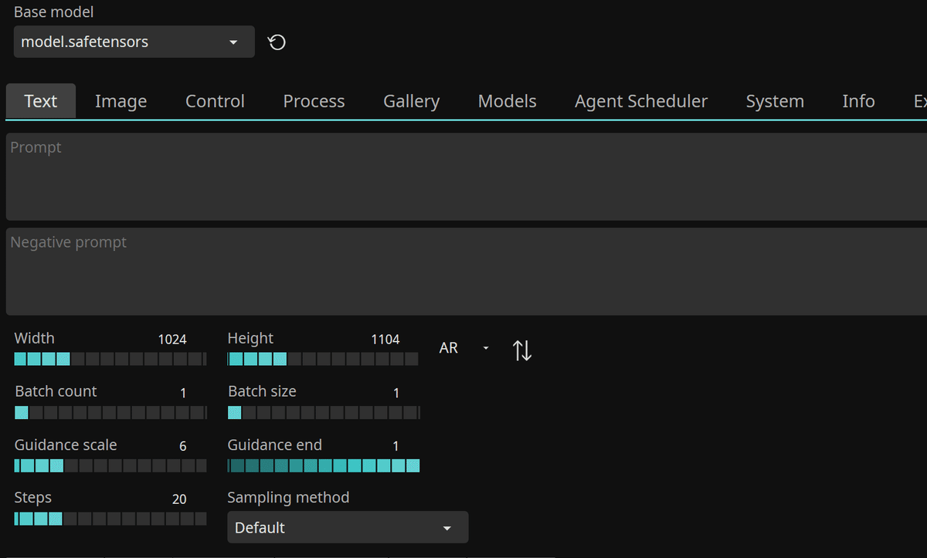This screenshot has width=927, height=558.
Task: Click the Guidance scale slider
Action: [x=110, y=465]
